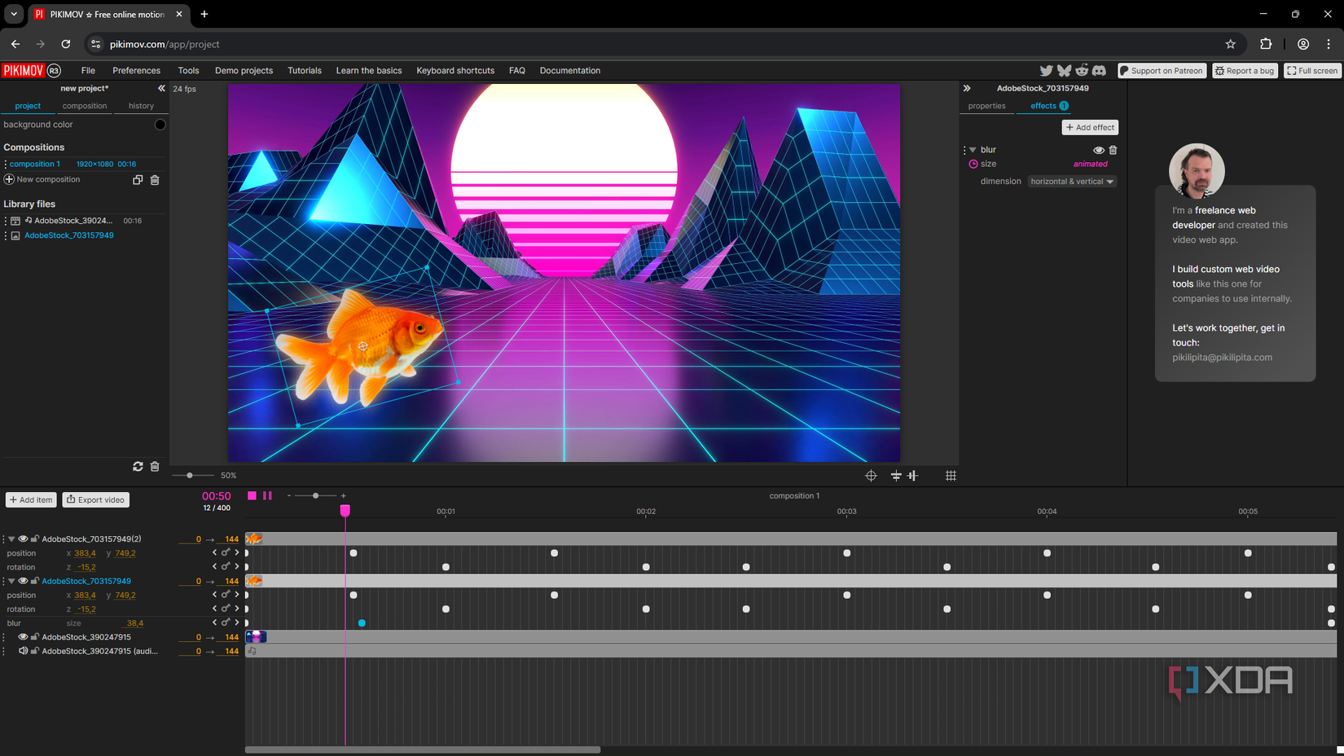Click the center crosshair icon below canvas
Image resolution: width=1344 pixels, height=756 pixels.
[871, 476]
